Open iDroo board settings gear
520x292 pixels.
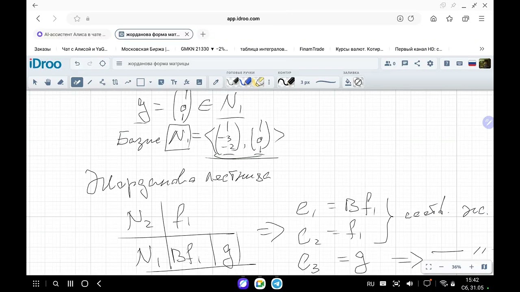click(x=430, y=64)
